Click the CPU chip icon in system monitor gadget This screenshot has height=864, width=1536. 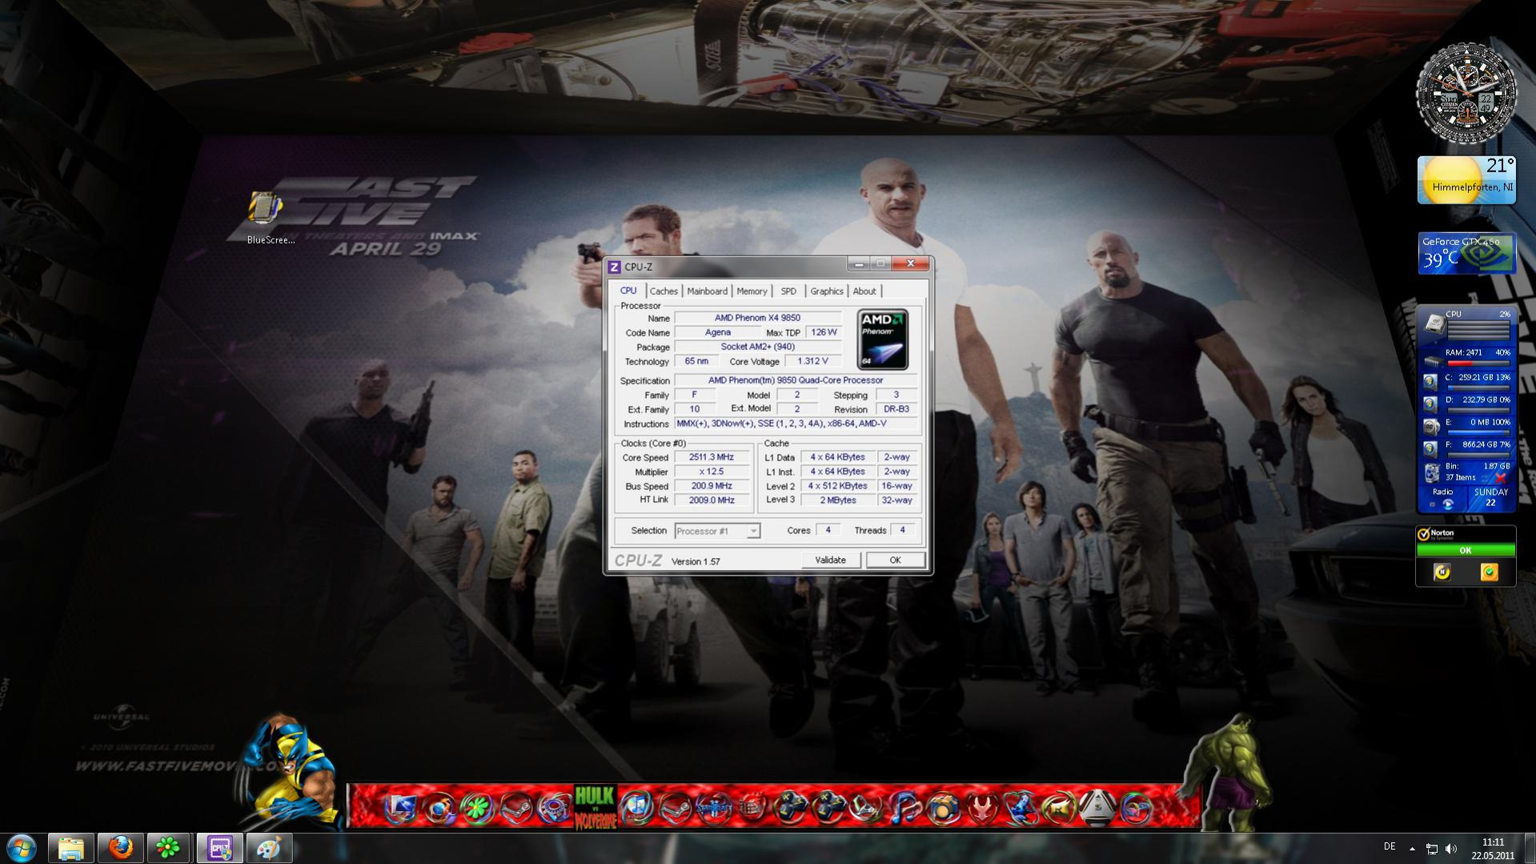click(x=1434, y=322)
